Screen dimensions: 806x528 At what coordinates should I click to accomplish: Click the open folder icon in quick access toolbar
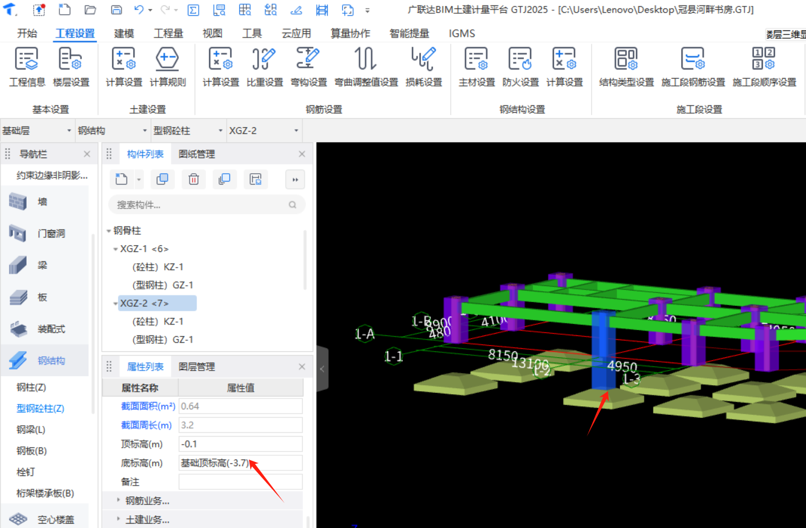pos(90,10)
